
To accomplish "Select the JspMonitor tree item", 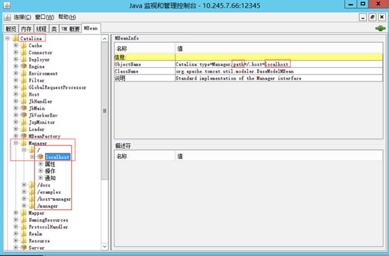I will click(42, 122).
